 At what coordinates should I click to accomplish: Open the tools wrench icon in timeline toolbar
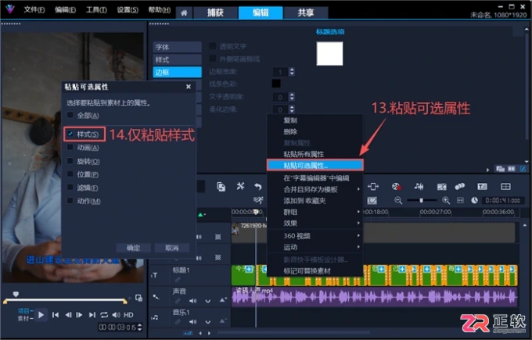240,186
